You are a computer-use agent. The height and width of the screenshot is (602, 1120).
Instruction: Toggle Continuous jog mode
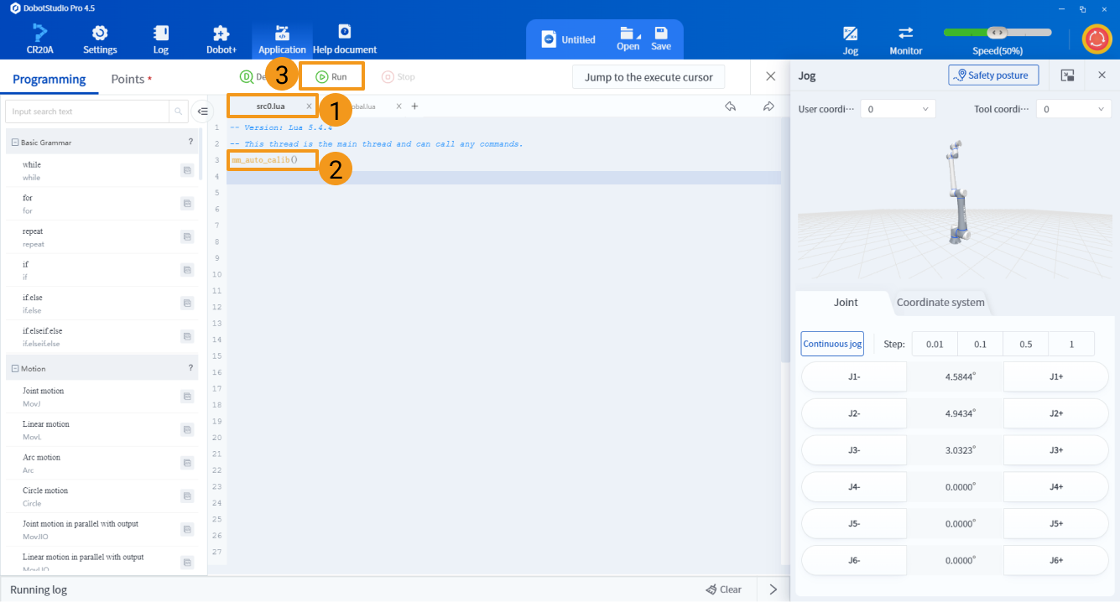click(832, 344)
